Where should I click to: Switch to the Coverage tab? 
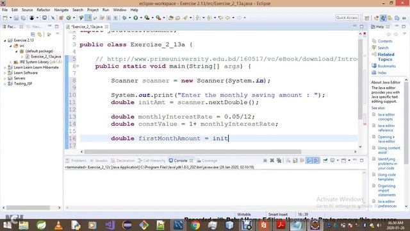coord(208,160)
